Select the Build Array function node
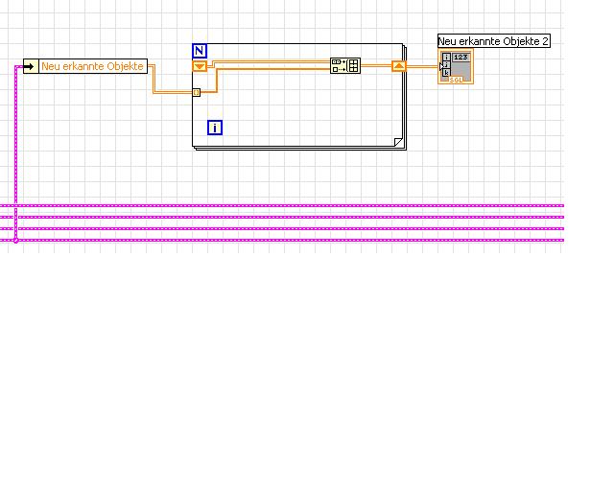The height and width of the screenshot is (491, 614). click(345, 66)
